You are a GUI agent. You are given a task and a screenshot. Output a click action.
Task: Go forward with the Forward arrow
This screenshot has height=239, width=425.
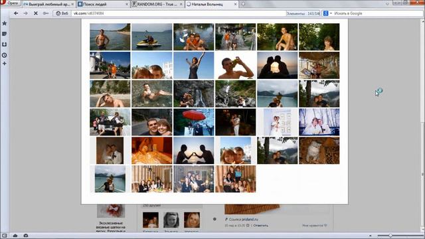(x=25, y=13)
